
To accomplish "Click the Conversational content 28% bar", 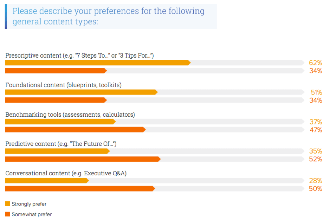I will pos(47,181).
